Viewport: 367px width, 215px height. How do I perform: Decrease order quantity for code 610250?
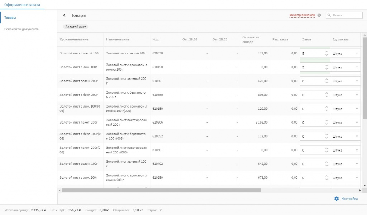327,180
